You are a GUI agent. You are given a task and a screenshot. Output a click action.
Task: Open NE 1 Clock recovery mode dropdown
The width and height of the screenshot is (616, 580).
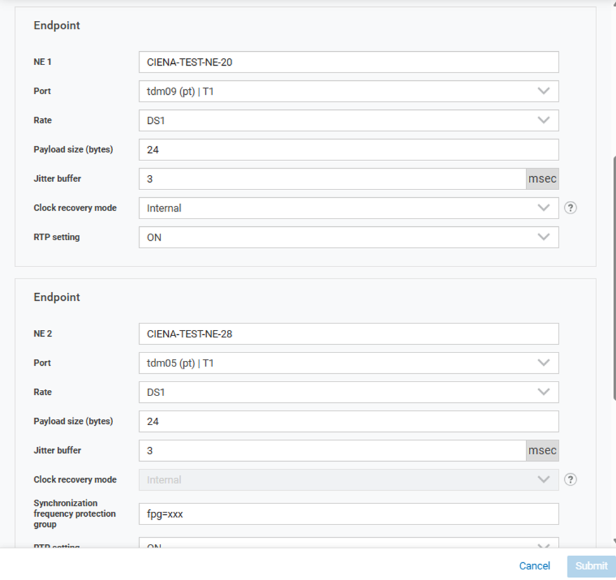[349, 208]
